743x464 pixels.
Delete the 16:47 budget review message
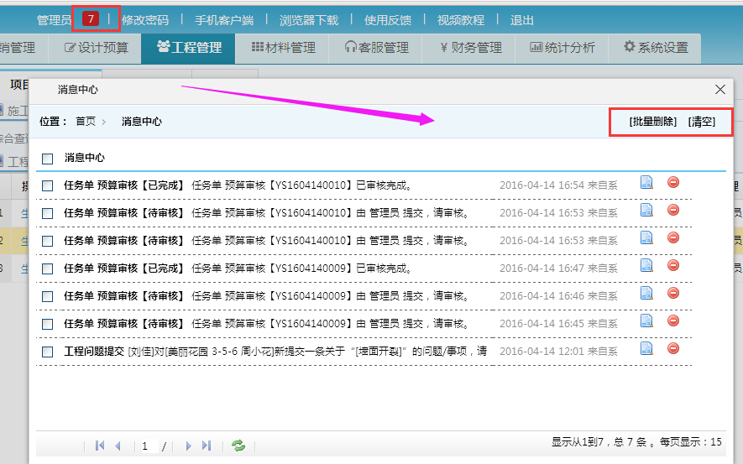tap(673, 266)
